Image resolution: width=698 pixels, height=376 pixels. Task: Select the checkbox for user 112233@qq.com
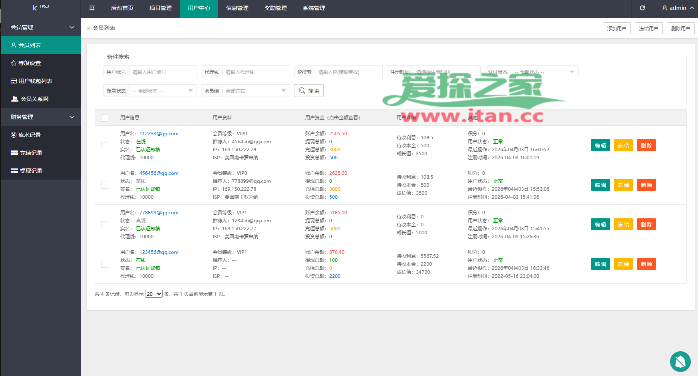(x=105, y=146)
